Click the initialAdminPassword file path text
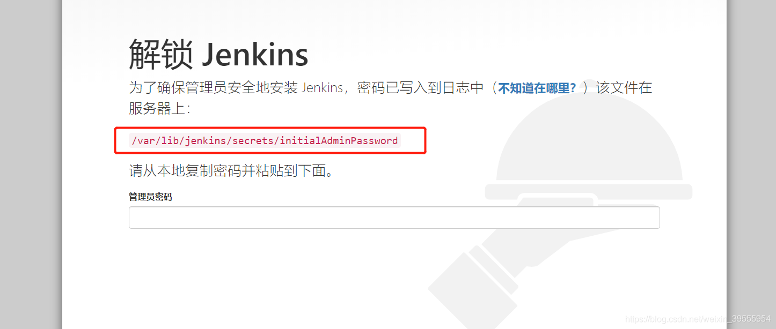The height and width of the screenshot is (329, 776). 265,141
